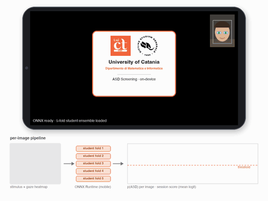Click the University of Catania heading
The image size is (268, 201).
pyautogui.click(x=134, y=62)
